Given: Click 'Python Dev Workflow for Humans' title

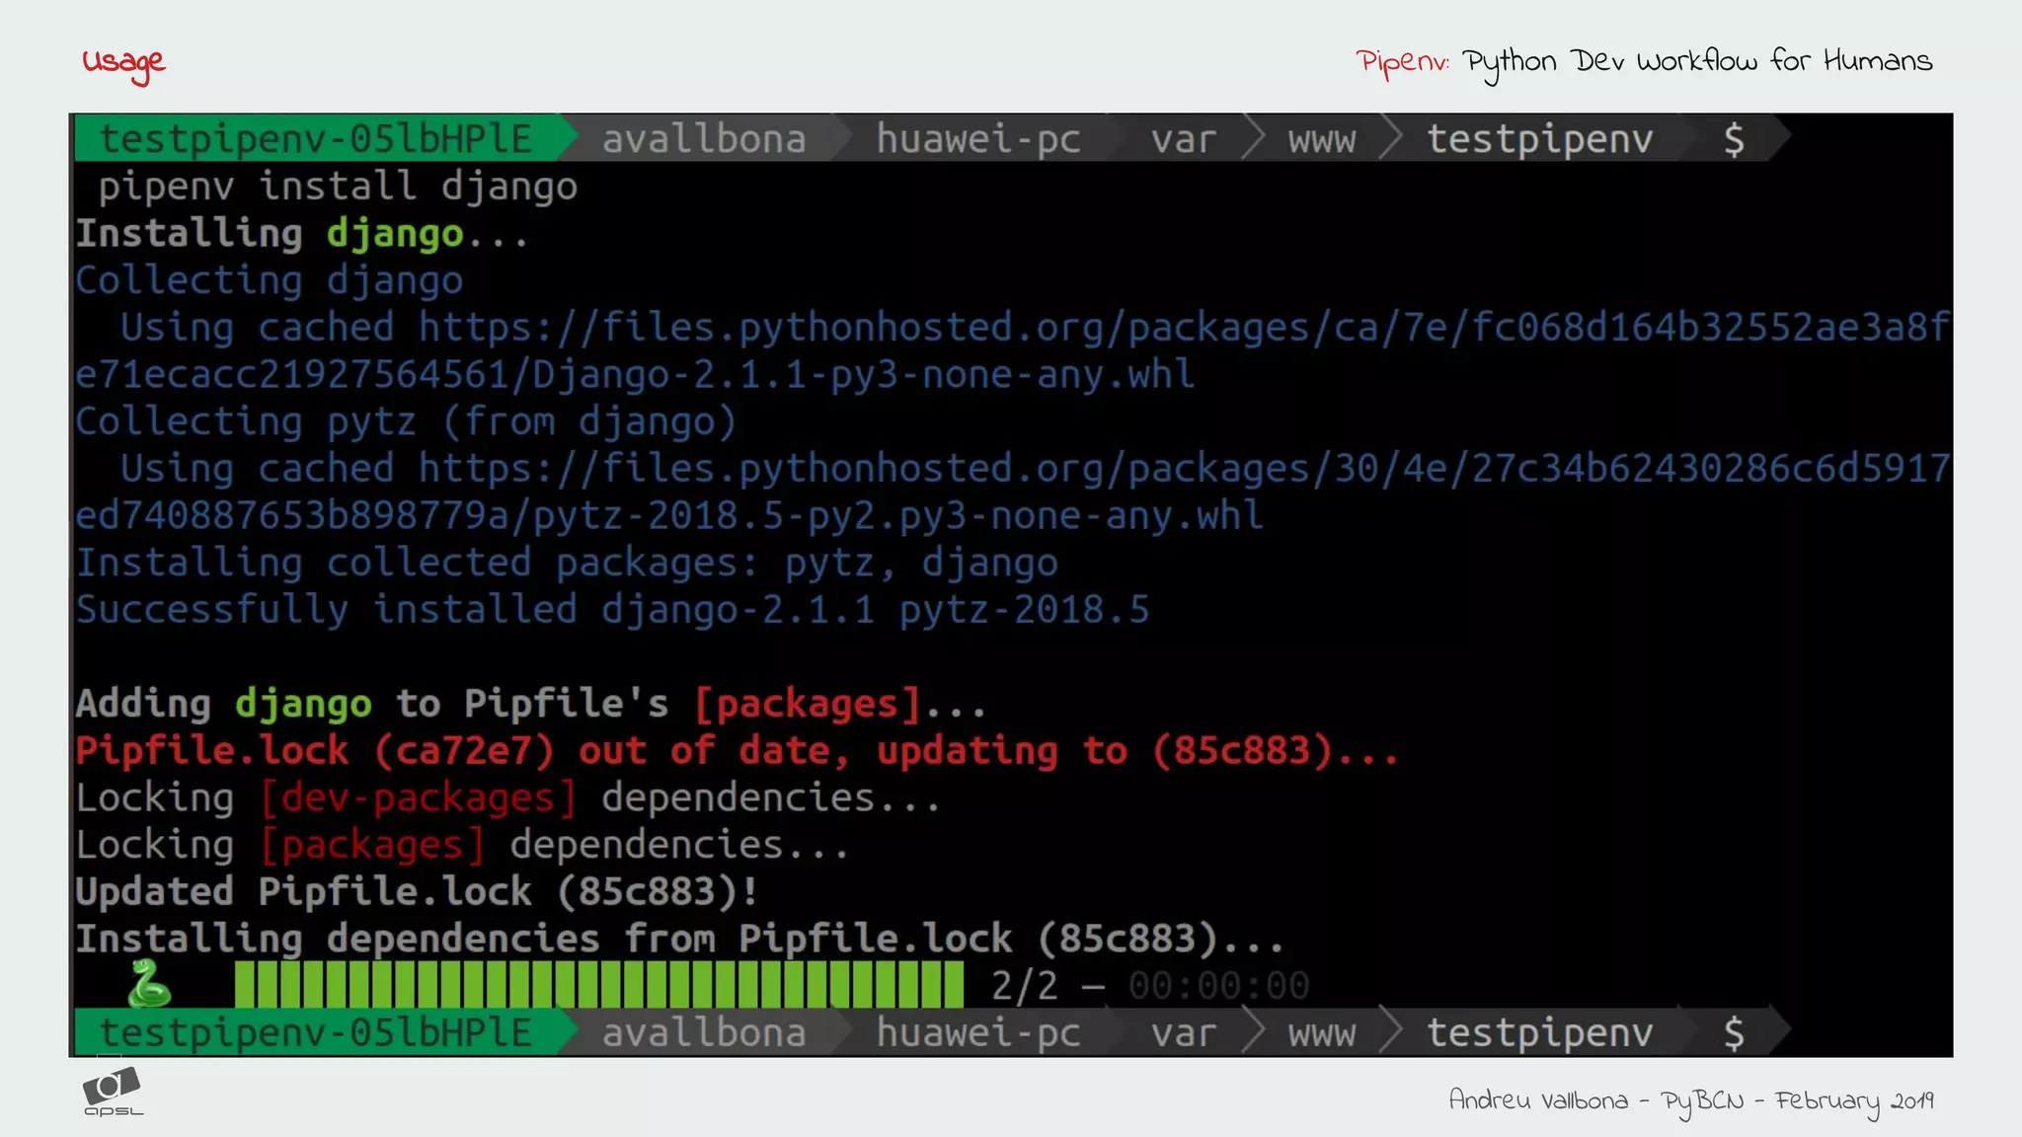Looking at the screenshot, I should tap(1697, 63).
